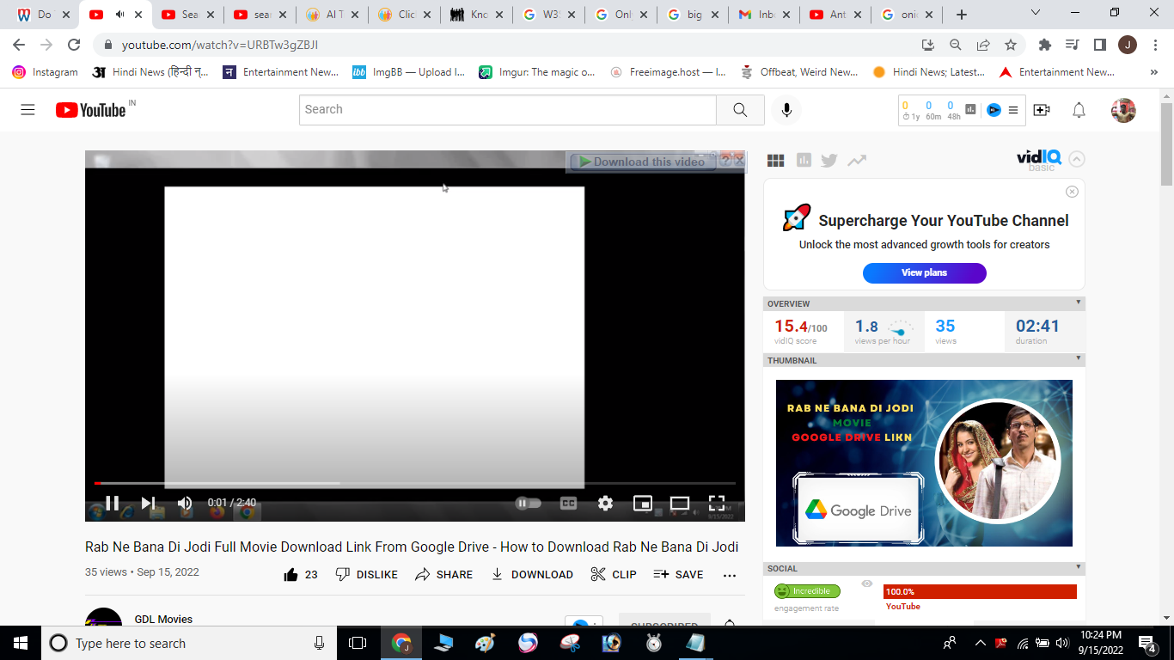Open the tab search dropdown arrow

click(x=1036, y=13)
